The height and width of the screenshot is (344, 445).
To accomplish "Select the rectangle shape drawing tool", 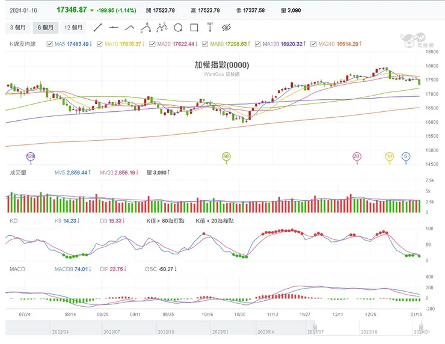I will 194,27.
